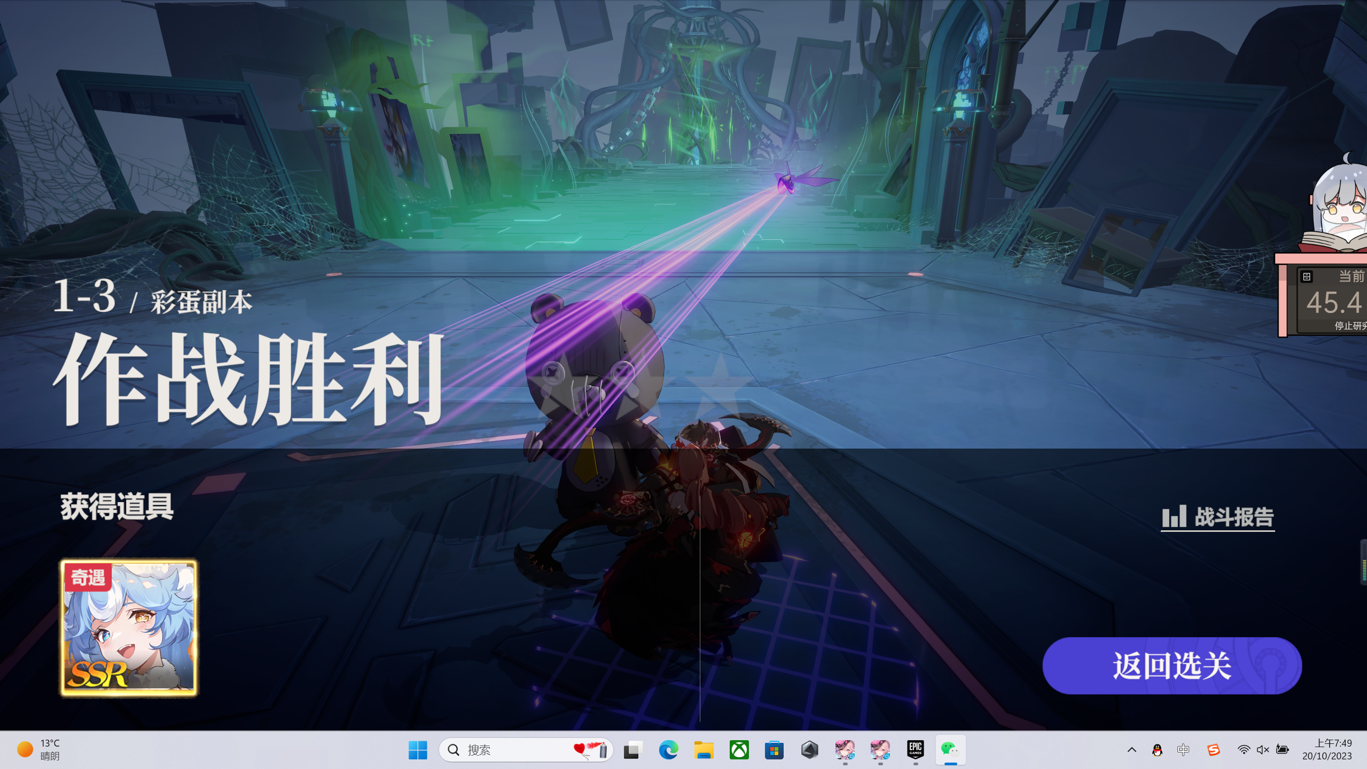Click the battery charging status icon
The width and height of the screenshot is (1367, 769).
pyautogui.click(x=1282, y=750)
